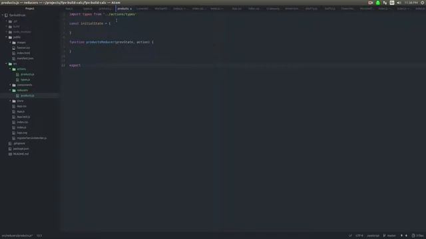Open the keyboard layout indicator

(x=392, y=3)
